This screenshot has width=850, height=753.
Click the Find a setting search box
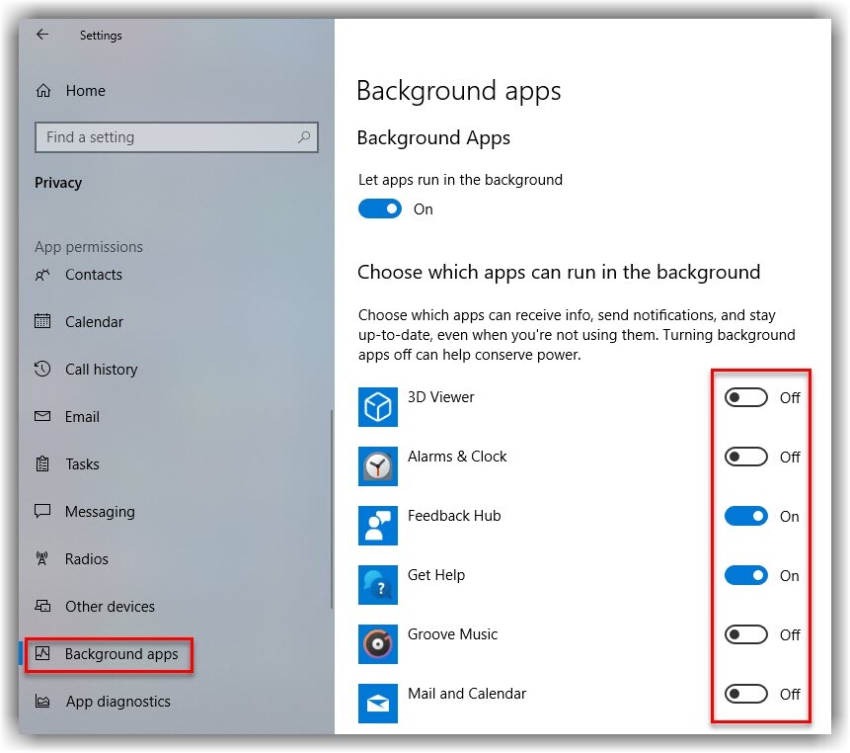coord(176,137)
